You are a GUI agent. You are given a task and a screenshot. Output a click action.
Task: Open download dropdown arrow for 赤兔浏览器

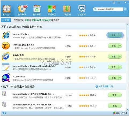[120, 57]
